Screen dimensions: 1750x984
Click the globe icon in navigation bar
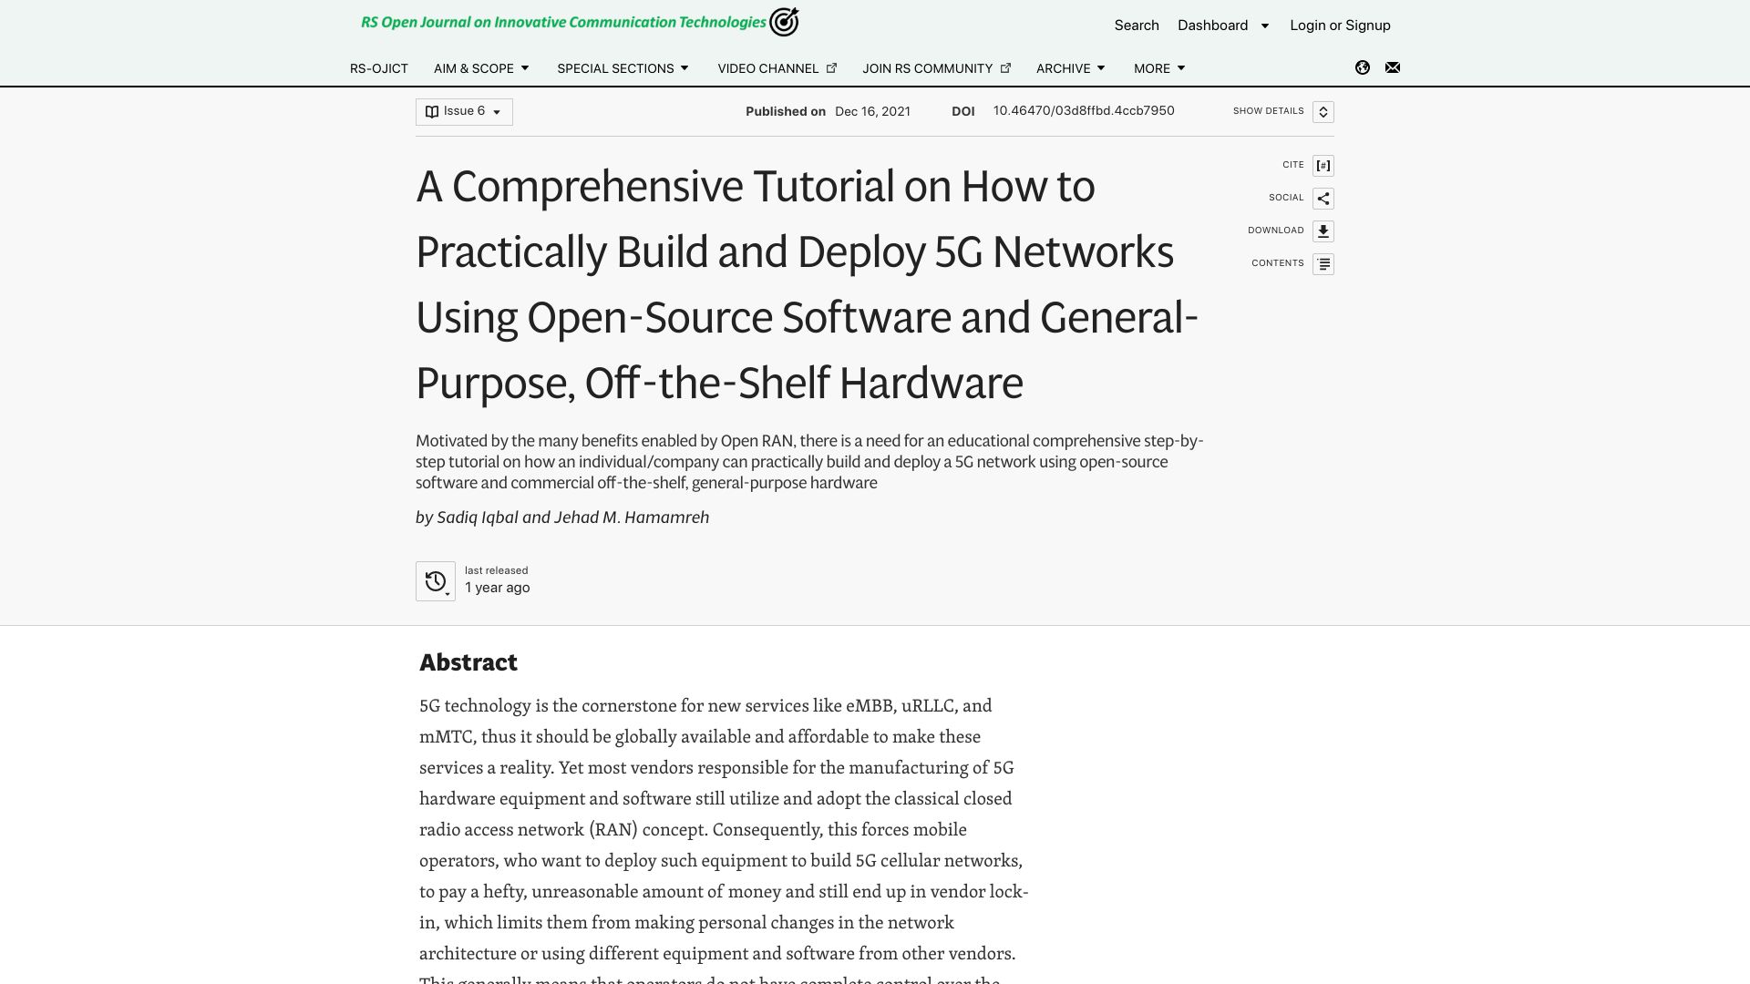pyautogui.click(x=1363, y=67)
